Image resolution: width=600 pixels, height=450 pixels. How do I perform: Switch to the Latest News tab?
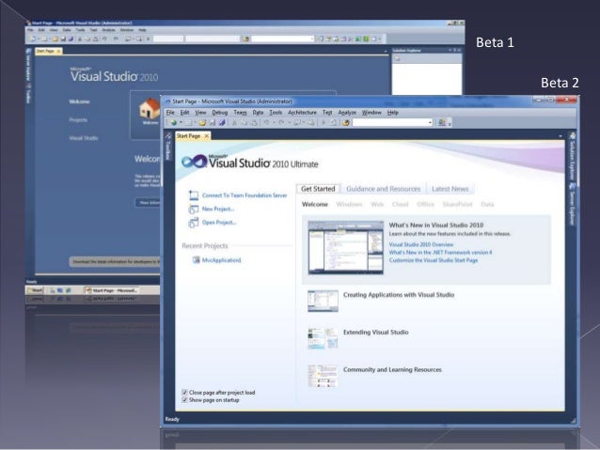point(450,189)
